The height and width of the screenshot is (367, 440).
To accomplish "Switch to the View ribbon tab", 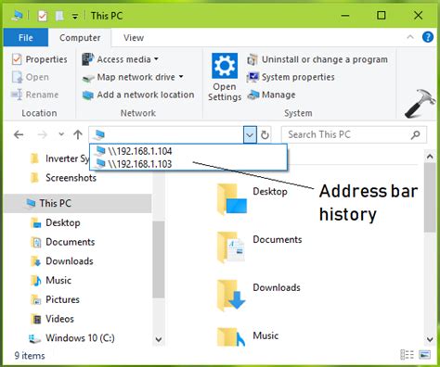I will tap(134, 38).
